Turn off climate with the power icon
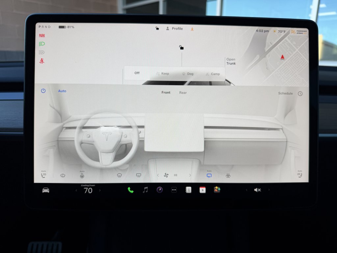Viewport: 337px width, 253px height. coord(43,91)
